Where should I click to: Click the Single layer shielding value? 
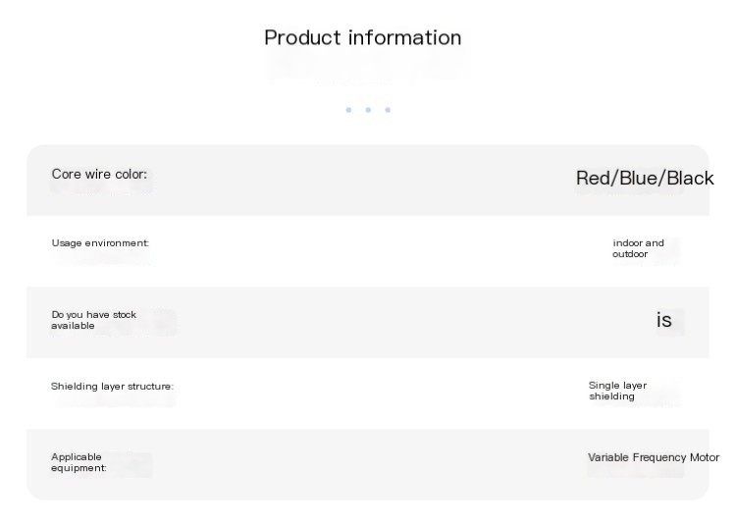617,391
